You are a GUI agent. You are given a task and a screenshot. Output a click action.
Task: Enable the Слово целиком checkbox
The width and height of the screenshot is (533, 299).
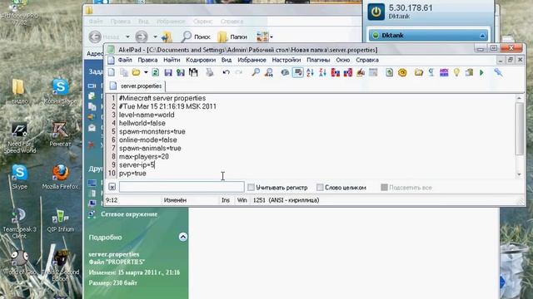tap(320, 188)
